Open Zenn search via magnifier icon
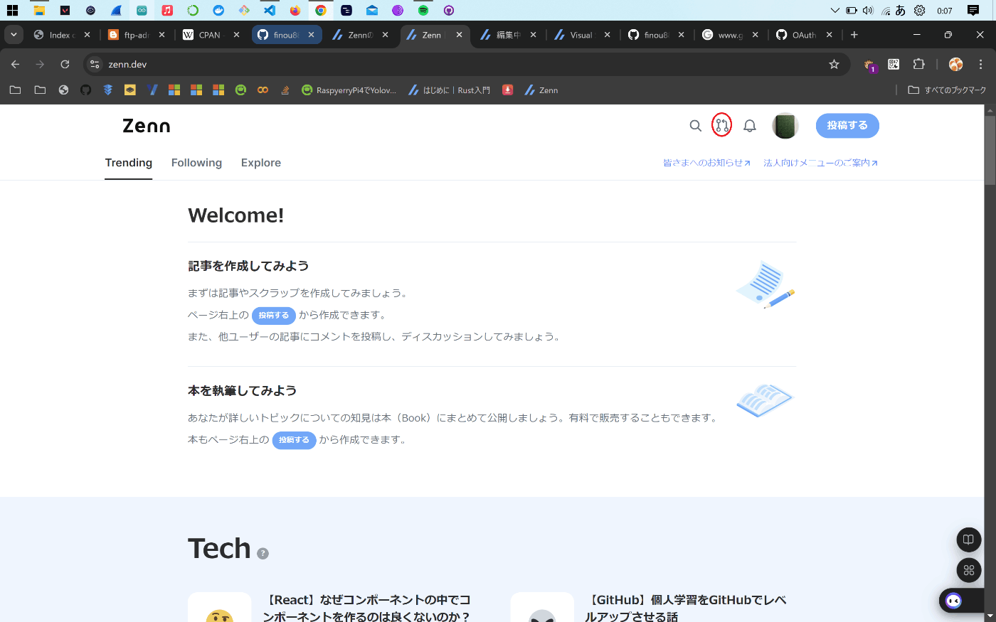Viewport: 996px width, 622px height. point(695,126)
